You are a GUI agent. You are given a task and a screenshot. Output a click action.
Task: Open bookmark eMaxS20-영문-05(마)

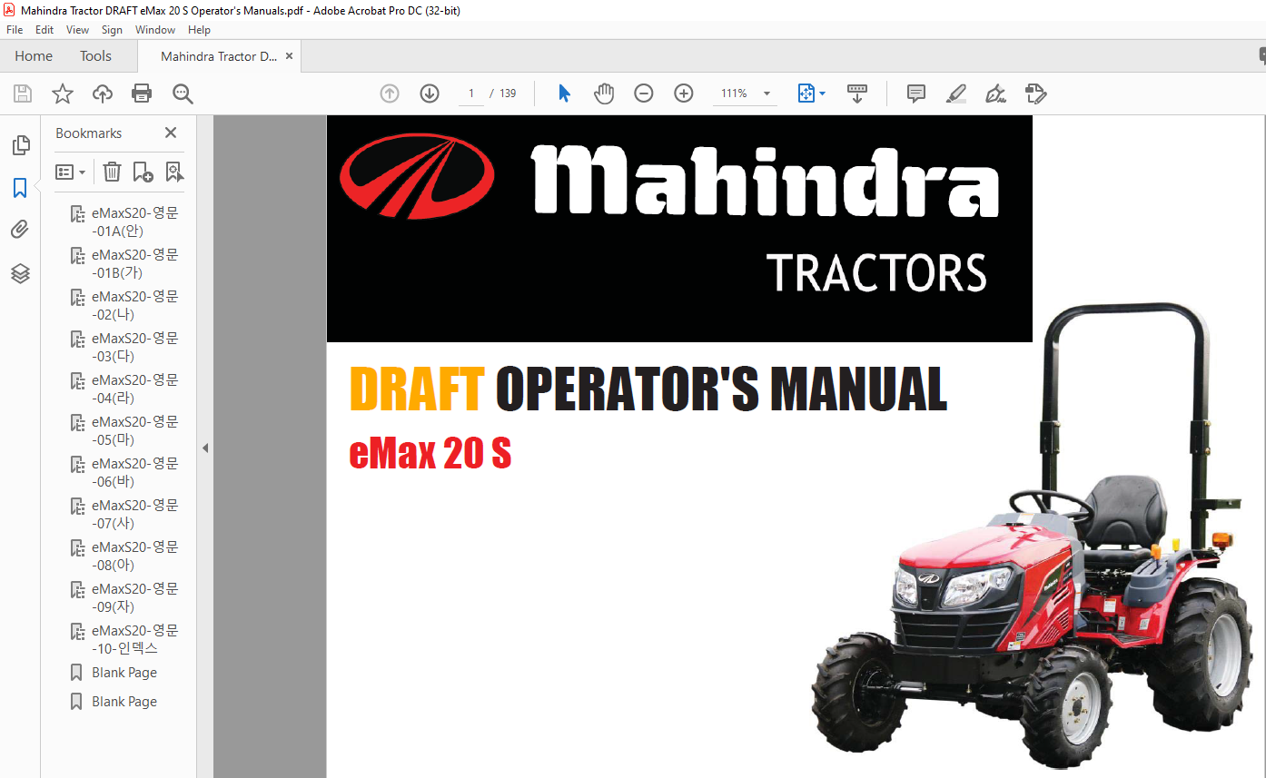click(x=135, y=431)
